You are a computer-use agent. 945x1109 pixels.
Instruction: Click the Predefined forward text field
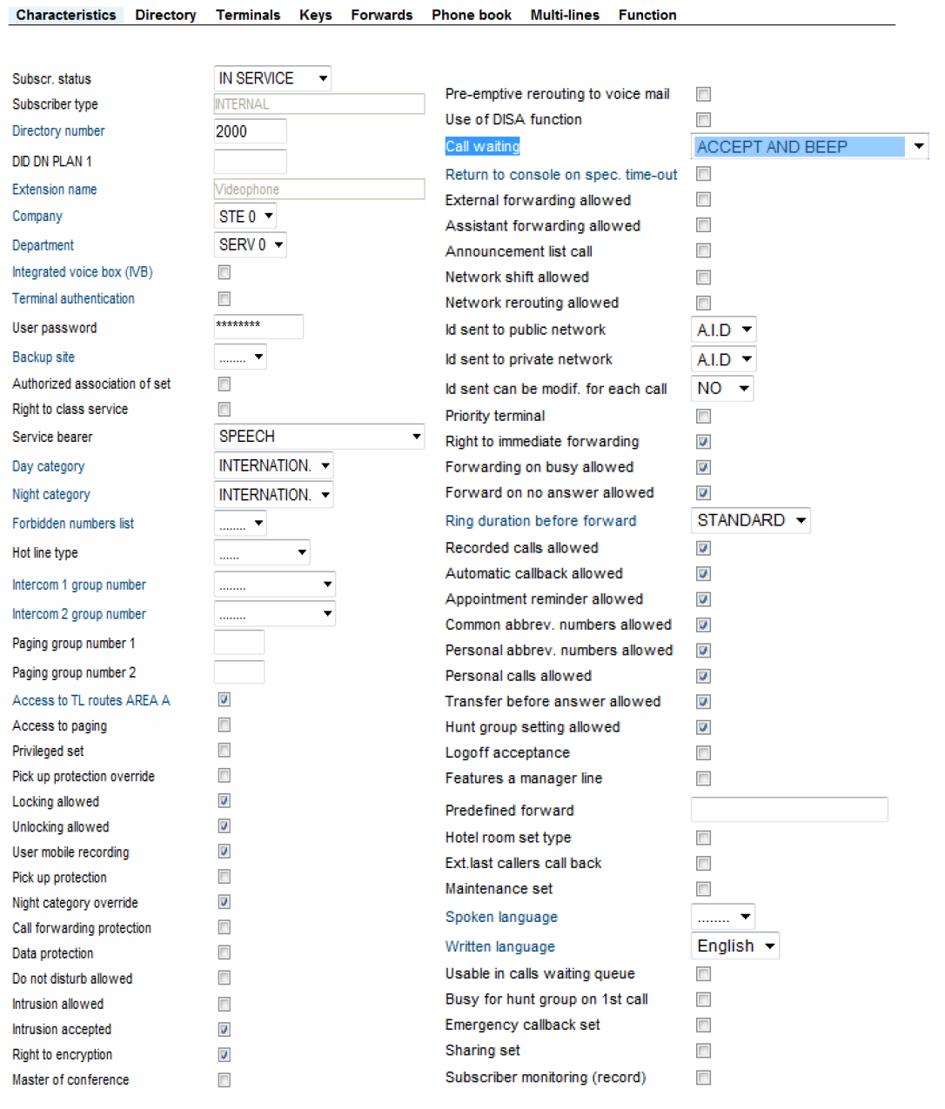point(788,810)
